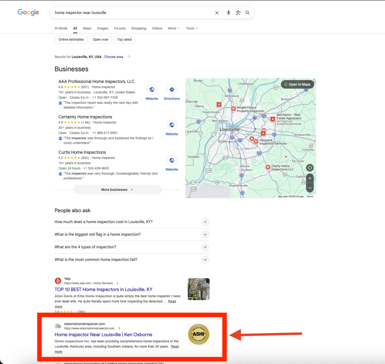The width and height of the screenshot is (385, 364).
Task: Open Certainty Home Inspections listing
Action: [85, 117]
